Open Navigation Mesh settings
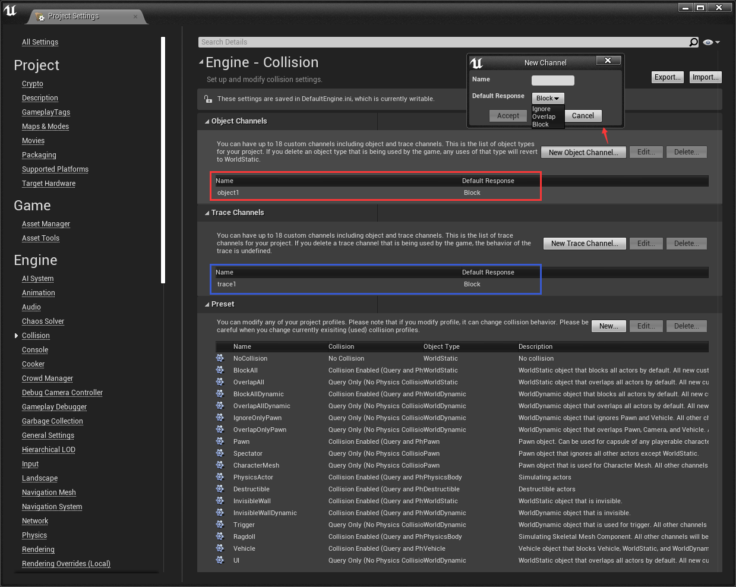The width and height of the screenshot is (736, 587). pos(49,493)
